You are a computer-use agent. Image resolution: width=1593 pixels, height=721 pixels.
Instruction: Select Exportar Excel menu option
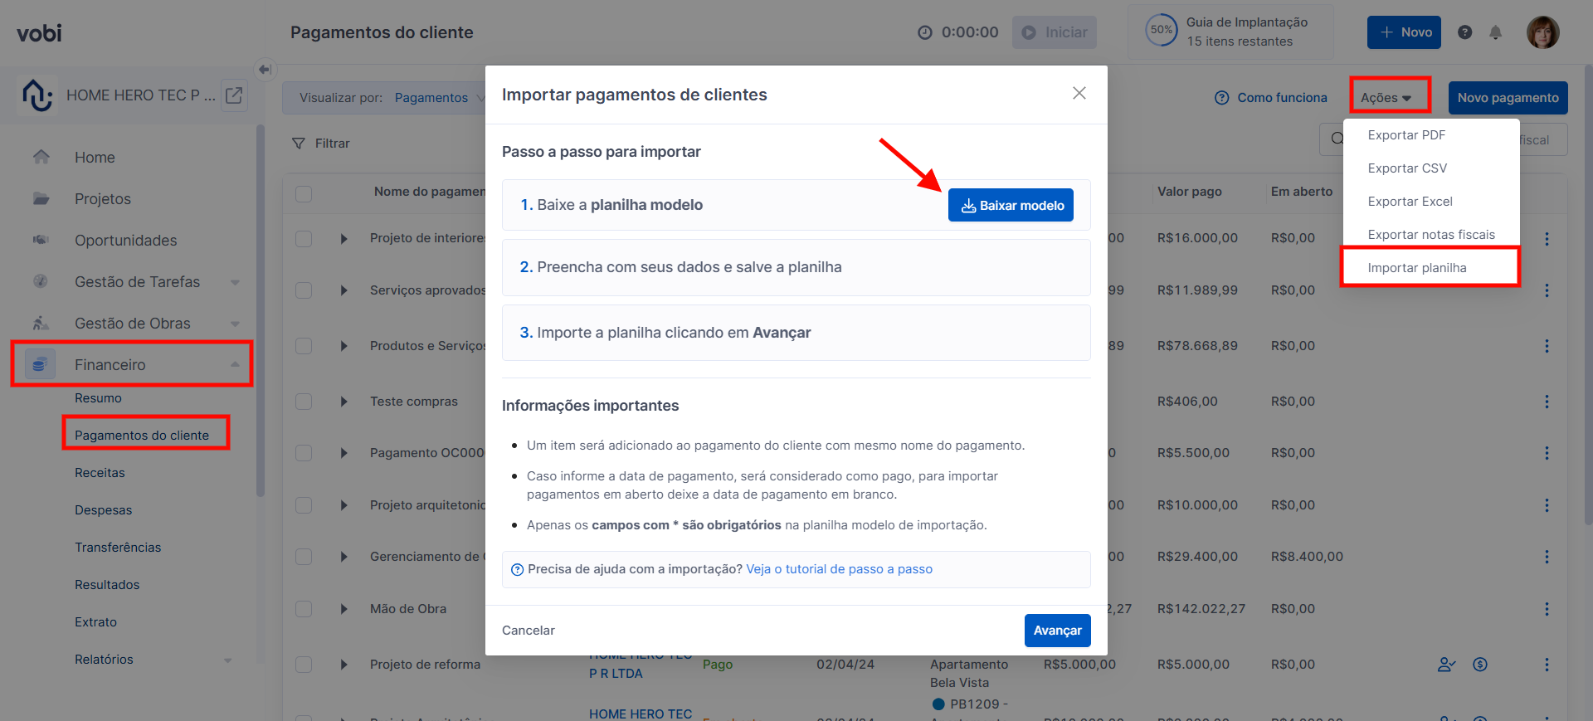click(x=1410, y=202)
